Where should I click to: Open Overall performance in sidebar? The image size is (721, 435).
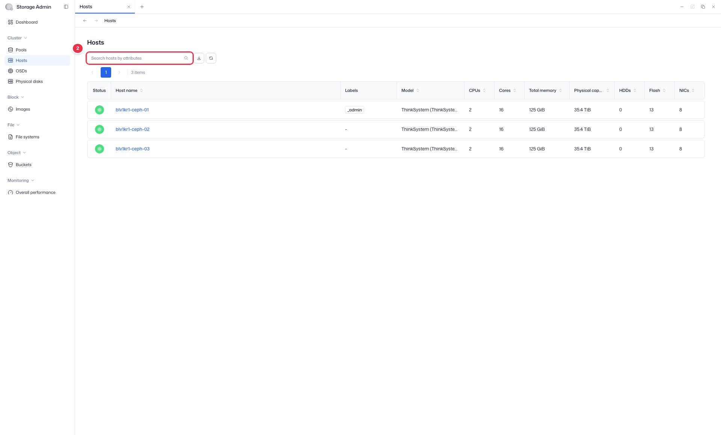pyautogui.click(x=37, y=192)
